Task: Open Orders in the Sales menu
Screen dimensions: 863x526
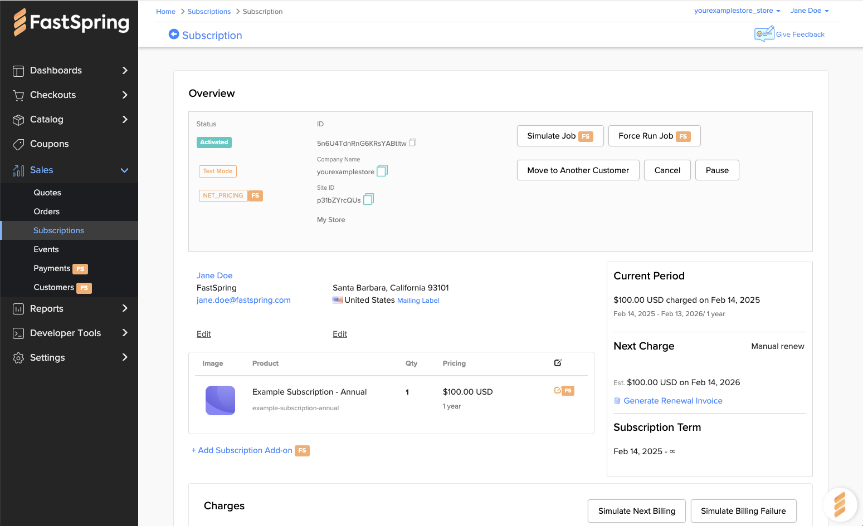Action: pos(47,212)
